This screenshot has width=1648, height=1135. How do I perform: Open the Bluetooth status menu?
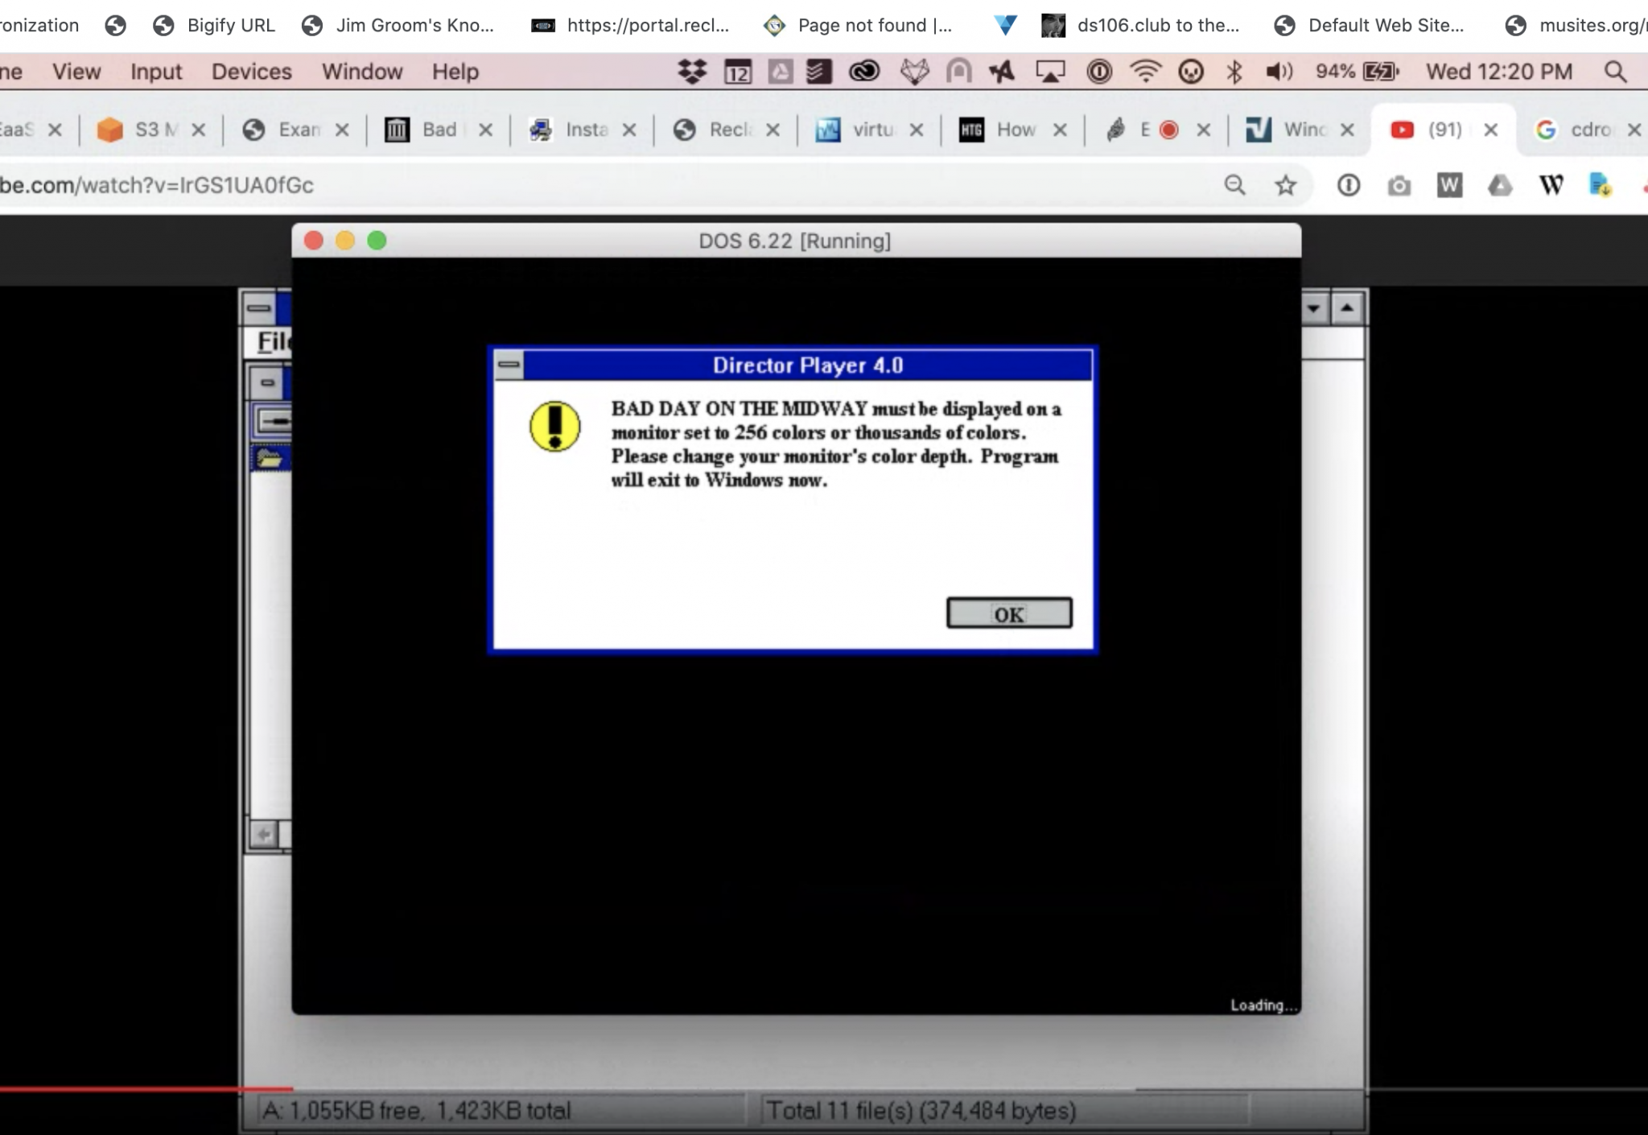1234,72
